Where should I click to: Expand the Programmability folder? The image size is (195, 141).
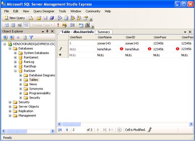click(21, 93)
